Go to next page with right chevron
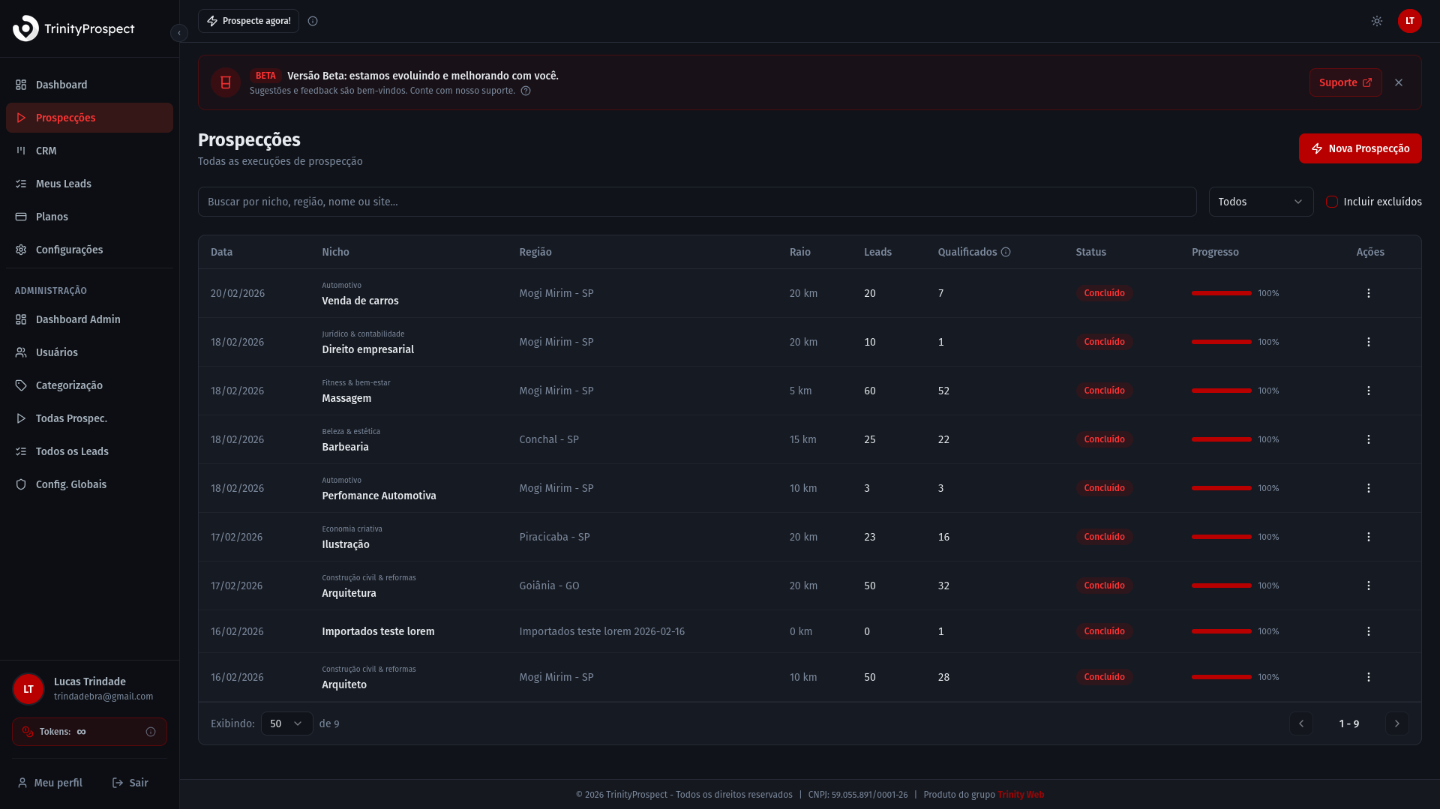The height and width of the screenshot is (809, 1440). (x=1396, y=724)
